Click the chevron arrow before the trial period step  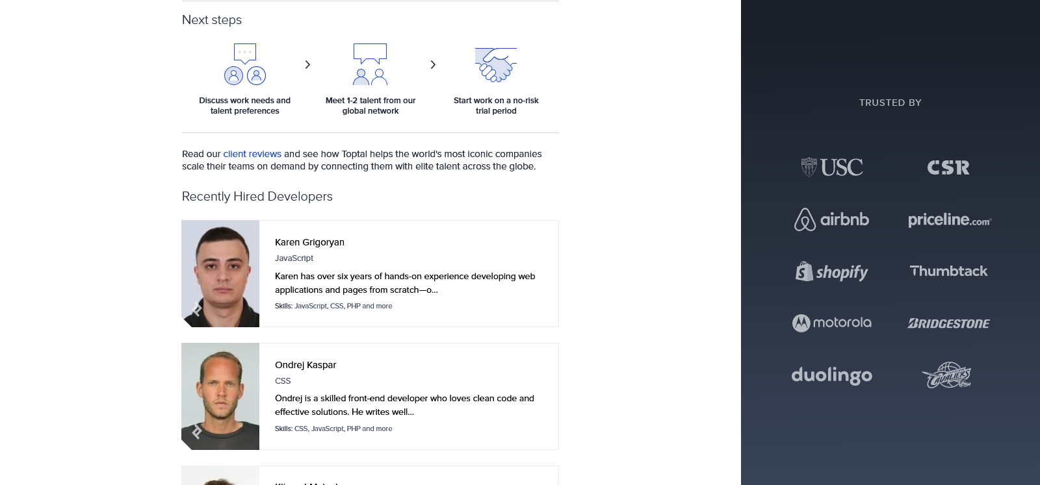click(x=433, y=65)
